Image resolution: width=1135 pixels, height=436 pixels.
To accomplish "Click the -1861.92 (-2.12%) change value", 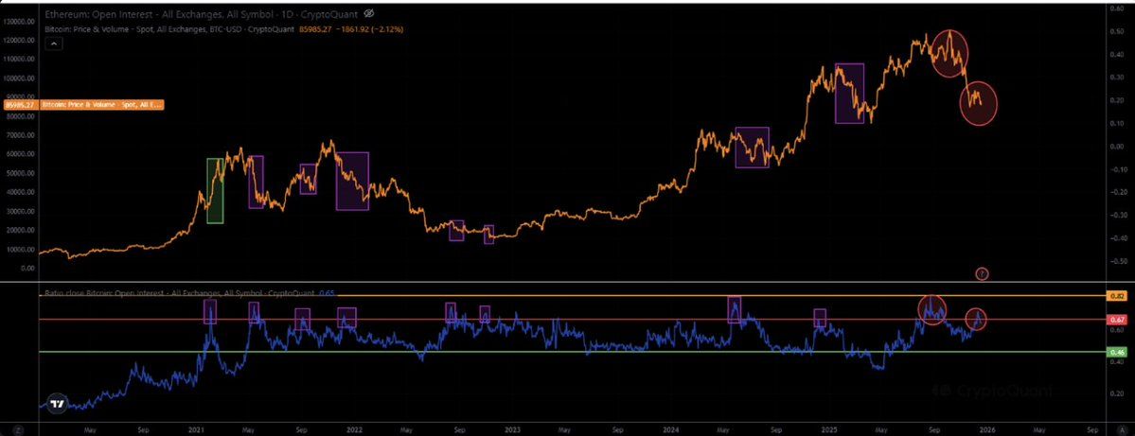I will coord(370,29).
